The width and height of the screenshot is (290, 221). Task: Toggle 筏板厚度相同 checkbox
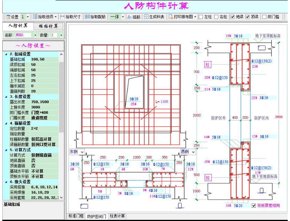click(x=254, y=205)
